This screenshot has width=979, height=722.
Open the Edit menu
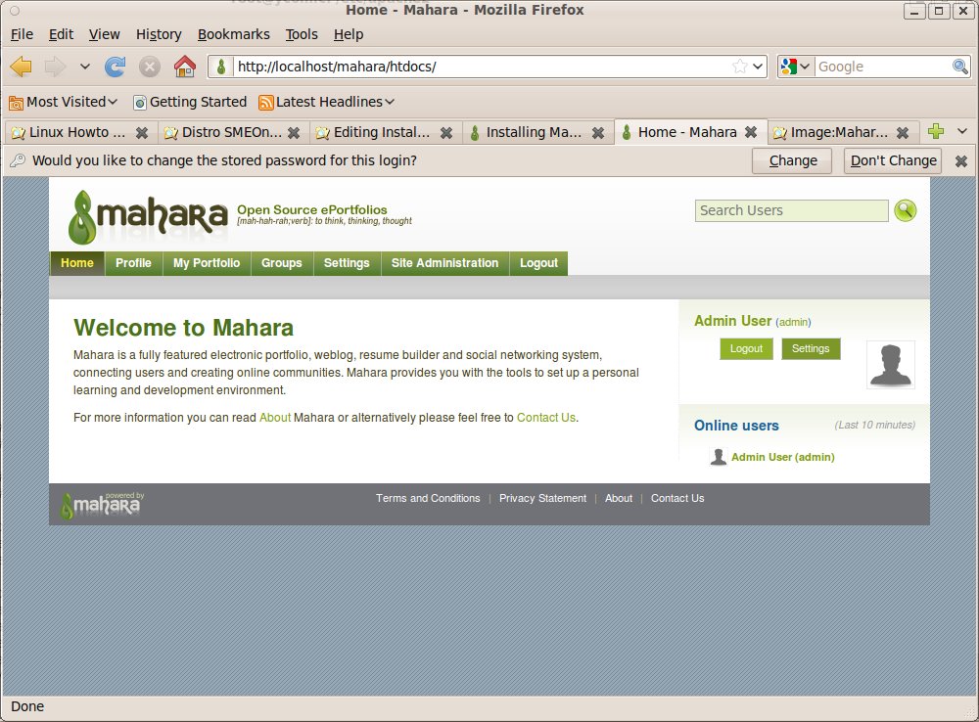click(61, 34)
